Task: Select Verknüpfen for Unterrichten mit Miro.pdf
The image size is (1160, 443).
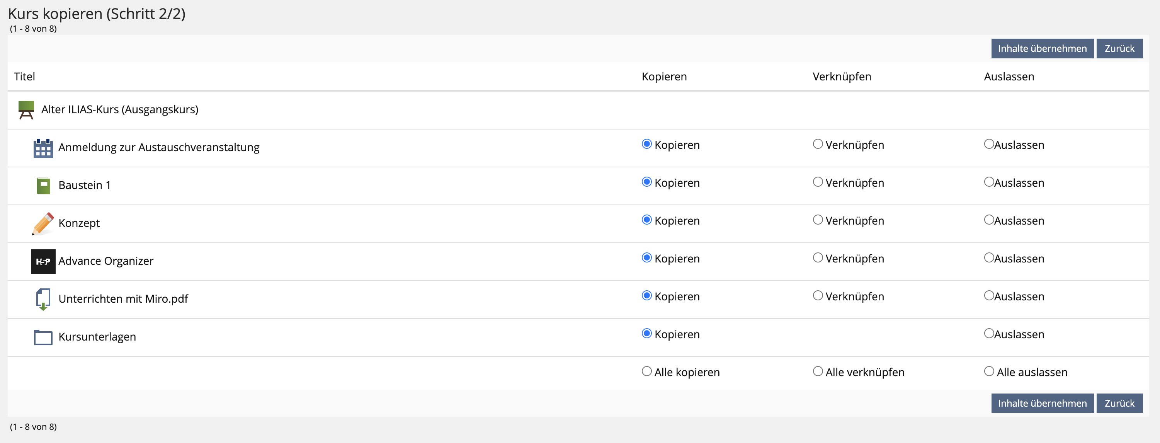Action: (x=818, y=296)
